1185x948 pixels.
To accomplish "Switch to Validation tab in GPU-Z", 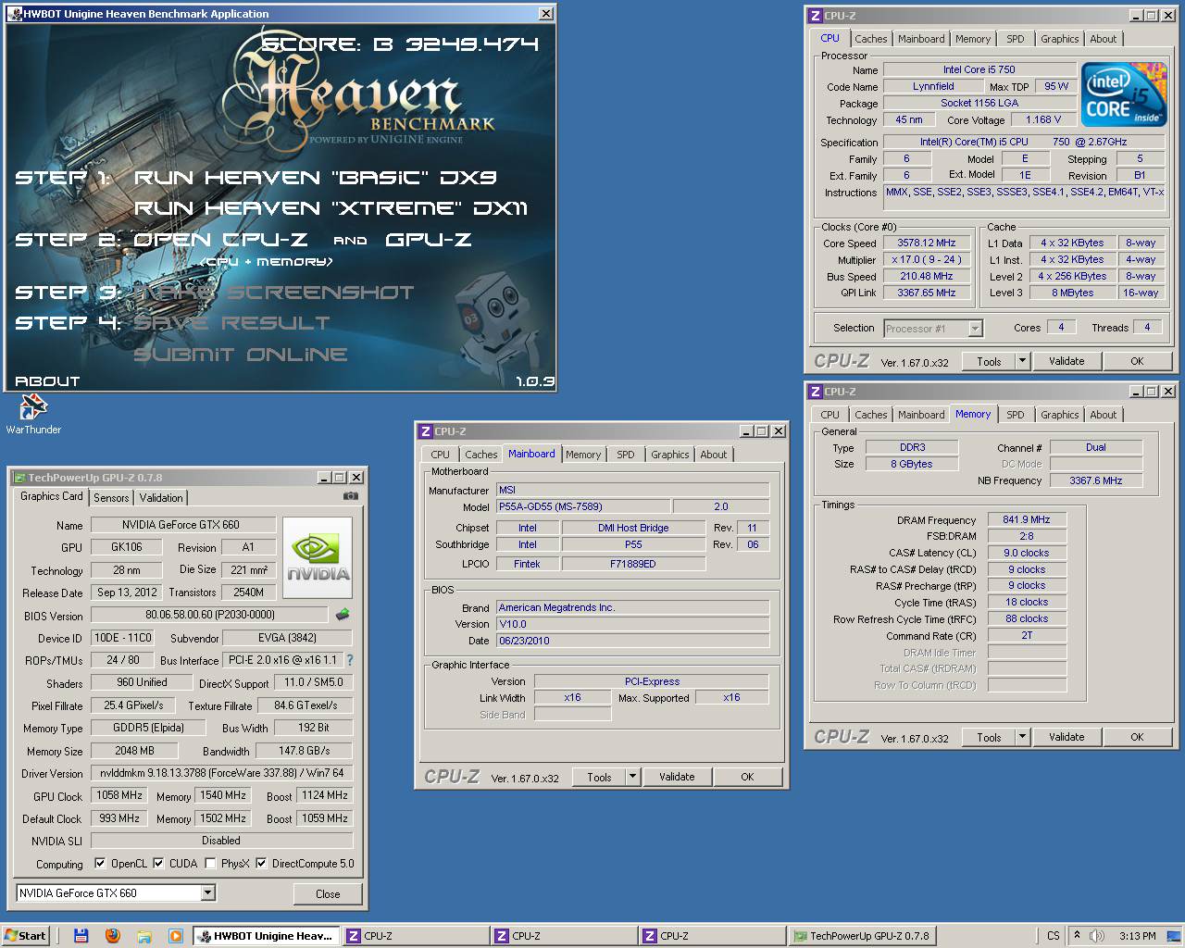I will (x=161, y=498).
